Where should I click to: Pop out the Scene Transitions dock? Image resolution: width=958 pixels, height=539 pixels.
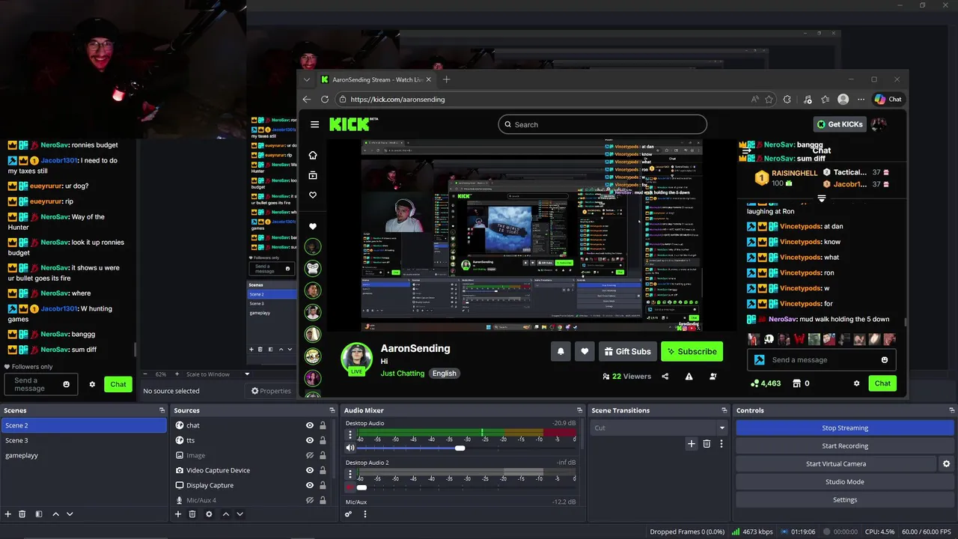[724, 410]
